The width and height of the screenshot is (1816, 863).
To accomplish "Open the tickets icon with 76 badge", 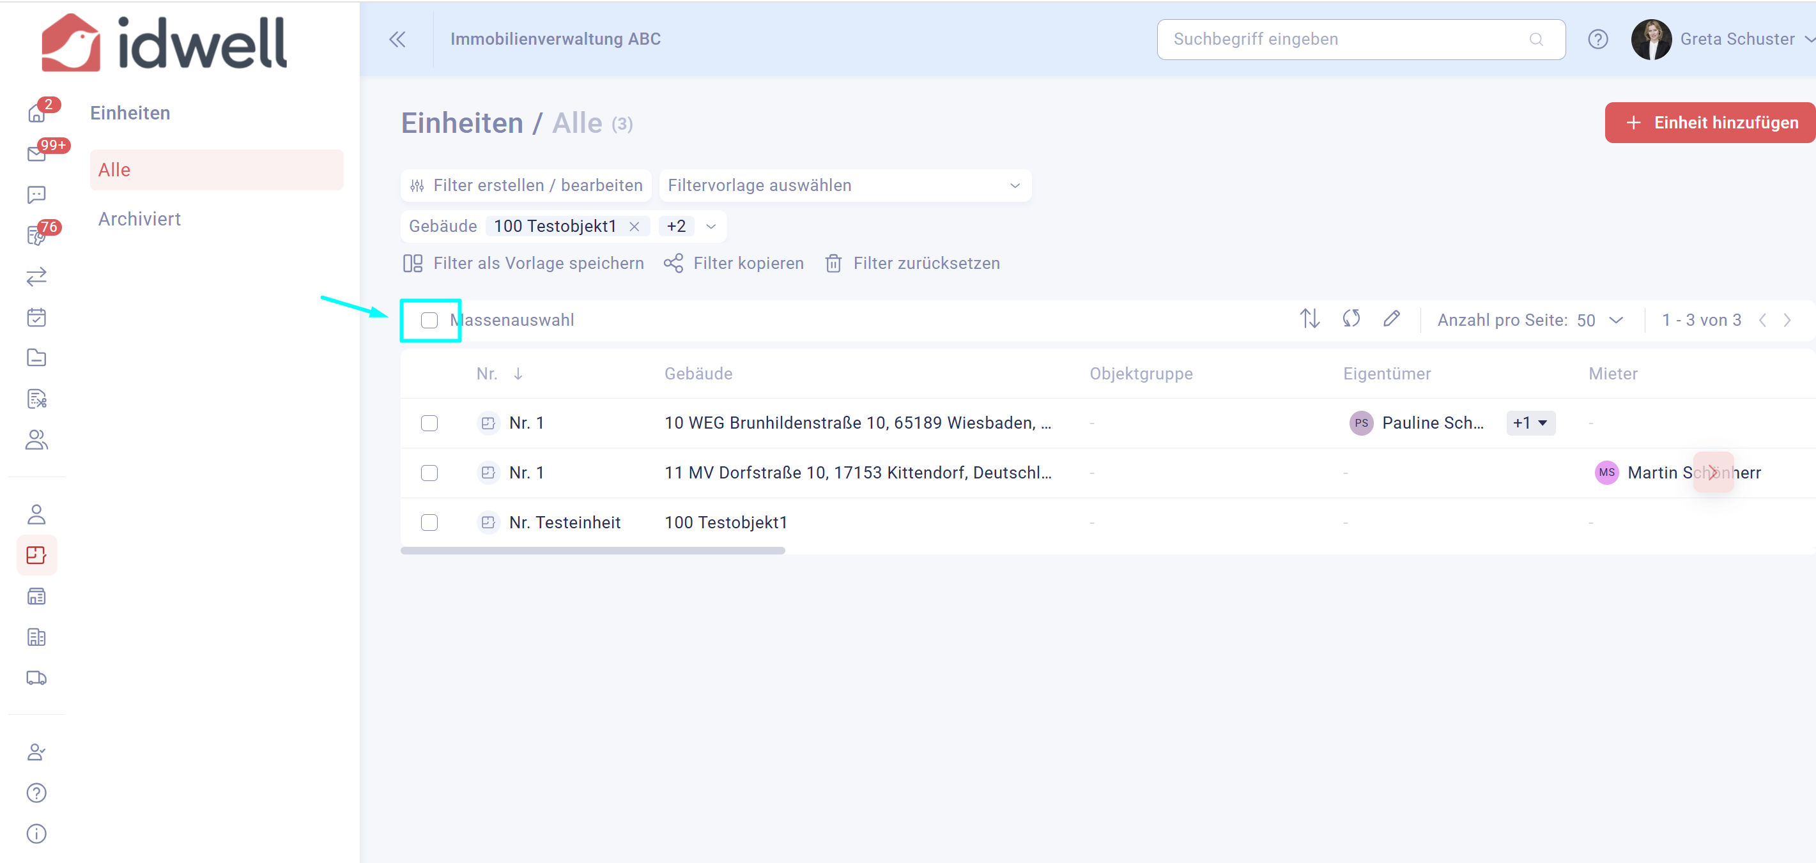I will 36,235.
